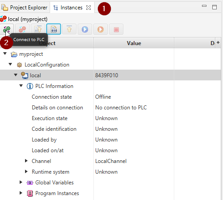Click the Value column header
223x200 pixels.
click(134, 43)
